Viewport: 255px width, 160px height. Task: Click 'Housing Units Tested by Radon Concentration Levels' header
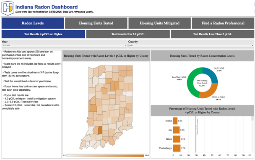(202, 56)
